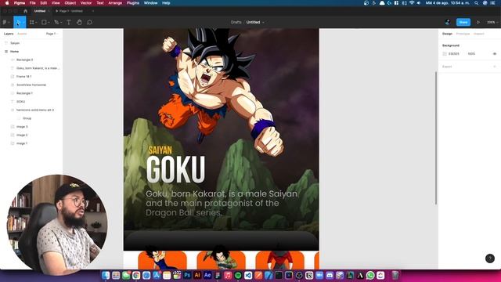
Task: Select the Rectangle shape tool
Action: point(44,23)
